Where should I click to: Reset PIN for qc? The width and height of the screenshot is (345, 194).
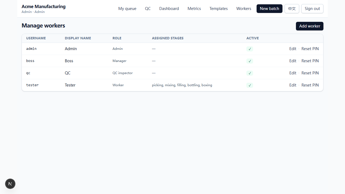(x=310, y=73)
